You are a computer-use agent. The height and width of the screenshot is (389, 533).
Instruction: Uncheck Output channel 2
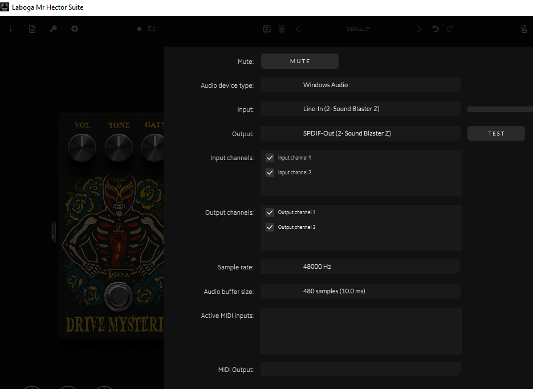(x=270, y=227)
